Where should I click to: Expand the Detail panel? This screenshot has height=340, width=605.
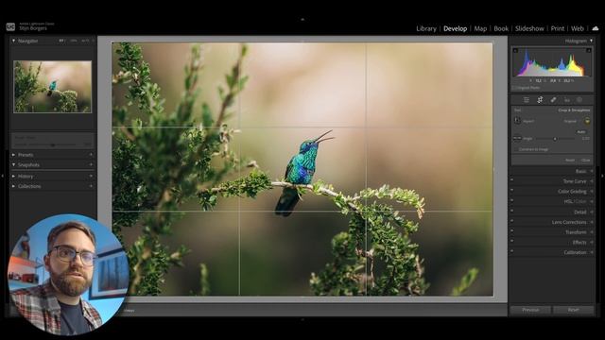(592, 212)
